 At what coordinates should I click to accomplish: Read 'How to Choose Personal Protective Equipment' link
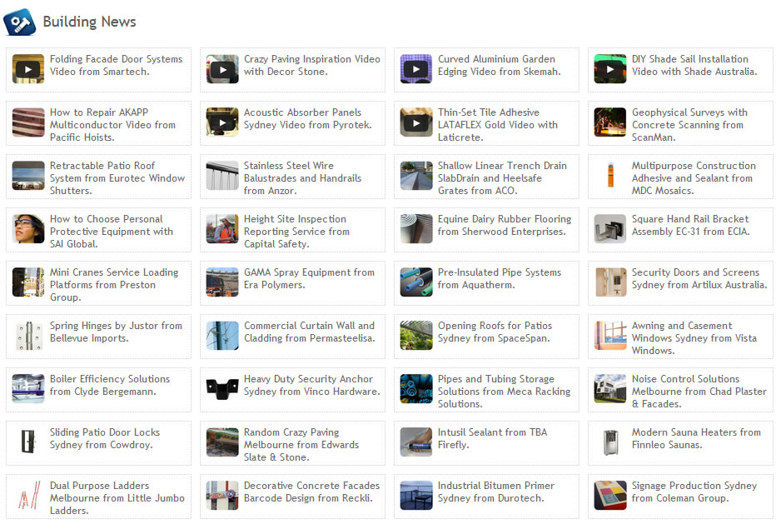click(x=112, y=232)
